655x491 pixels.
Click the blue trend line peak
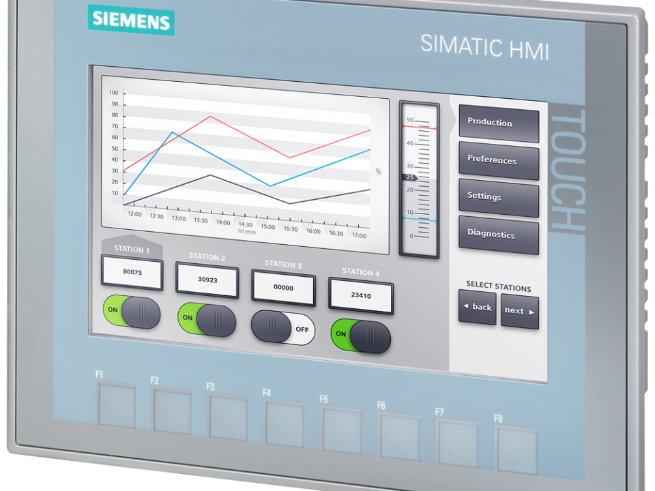pyautogui.click(x=172, y=132)
